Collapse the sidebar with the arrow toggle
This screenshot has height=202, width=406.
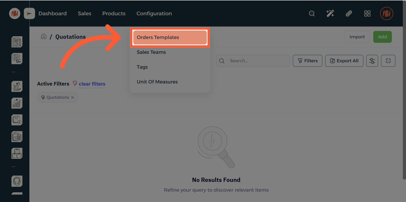click(29, 14)
